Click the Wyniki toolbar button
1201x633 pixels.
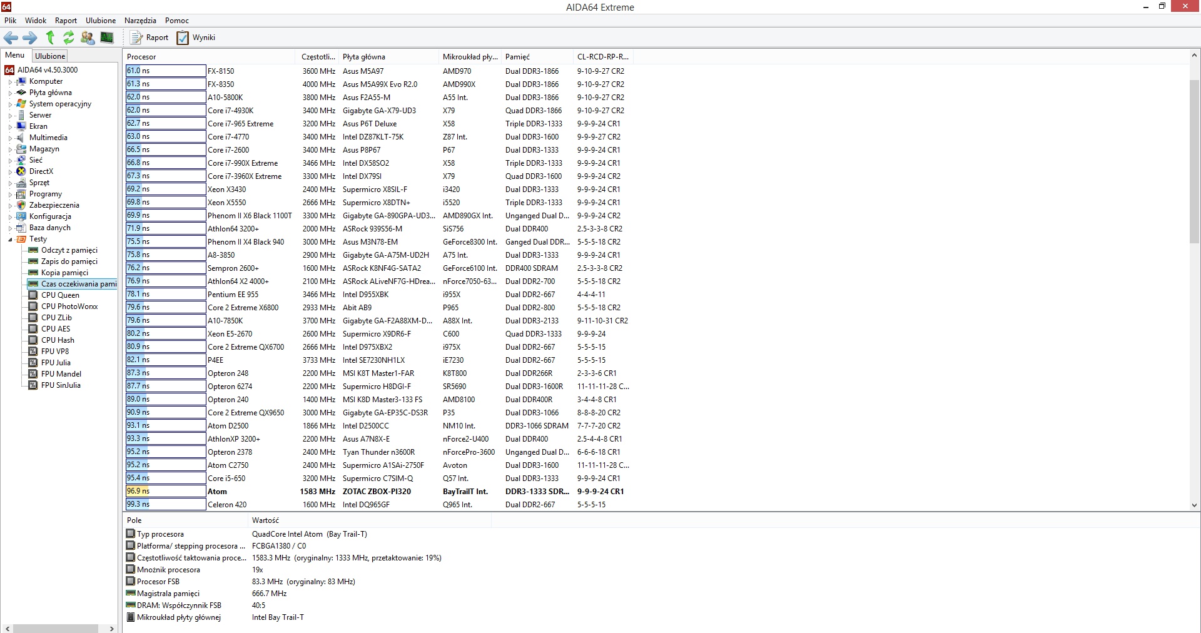point(196,38)
